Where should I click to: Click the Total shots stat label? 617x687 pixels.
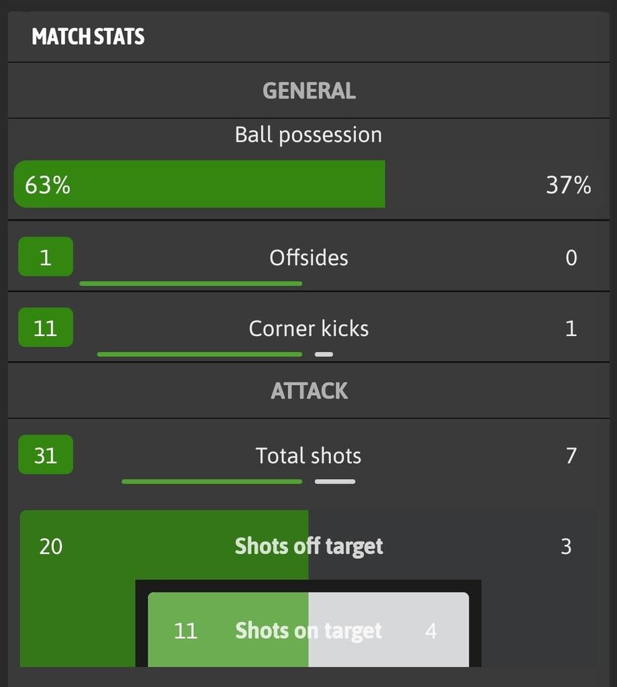pyautogui.click(x=309, y=456)
